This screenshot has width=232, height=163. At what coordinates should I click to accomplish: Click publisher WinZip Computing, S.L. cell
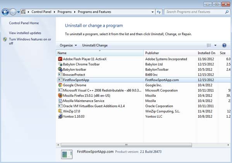[163, 111]
